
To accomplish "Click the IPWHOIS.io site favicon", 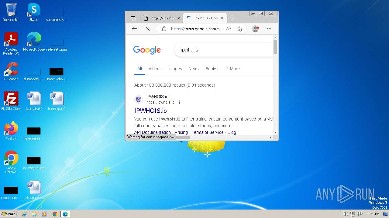I will (139, 99).
